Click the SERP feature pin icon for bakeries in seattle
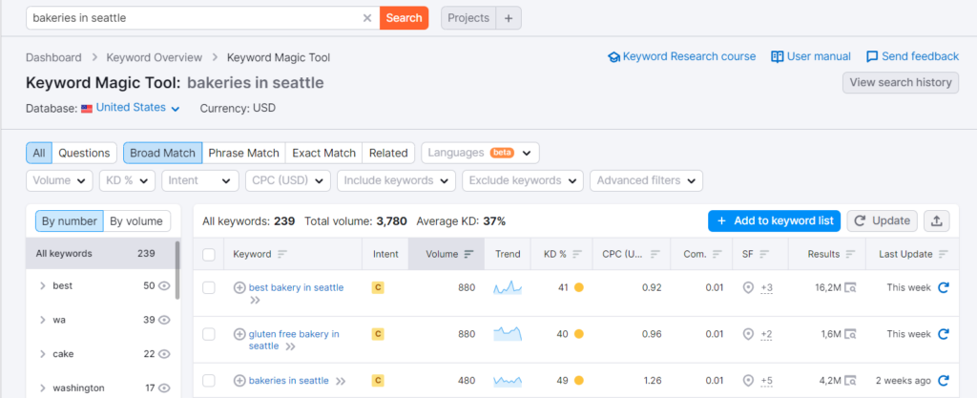This screenshot has width=977, height=398. (x=749, y=381)
